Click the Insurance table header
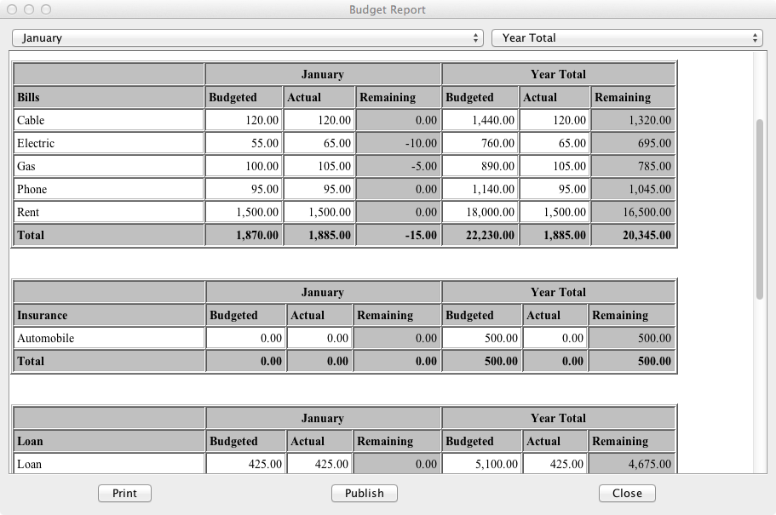Screen dimensions: 776x515 pyautogui.click(x=109, y=315)
